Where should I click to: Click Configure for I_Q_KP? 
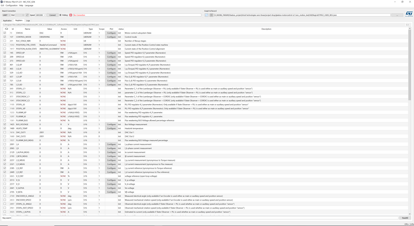point(111,65)
